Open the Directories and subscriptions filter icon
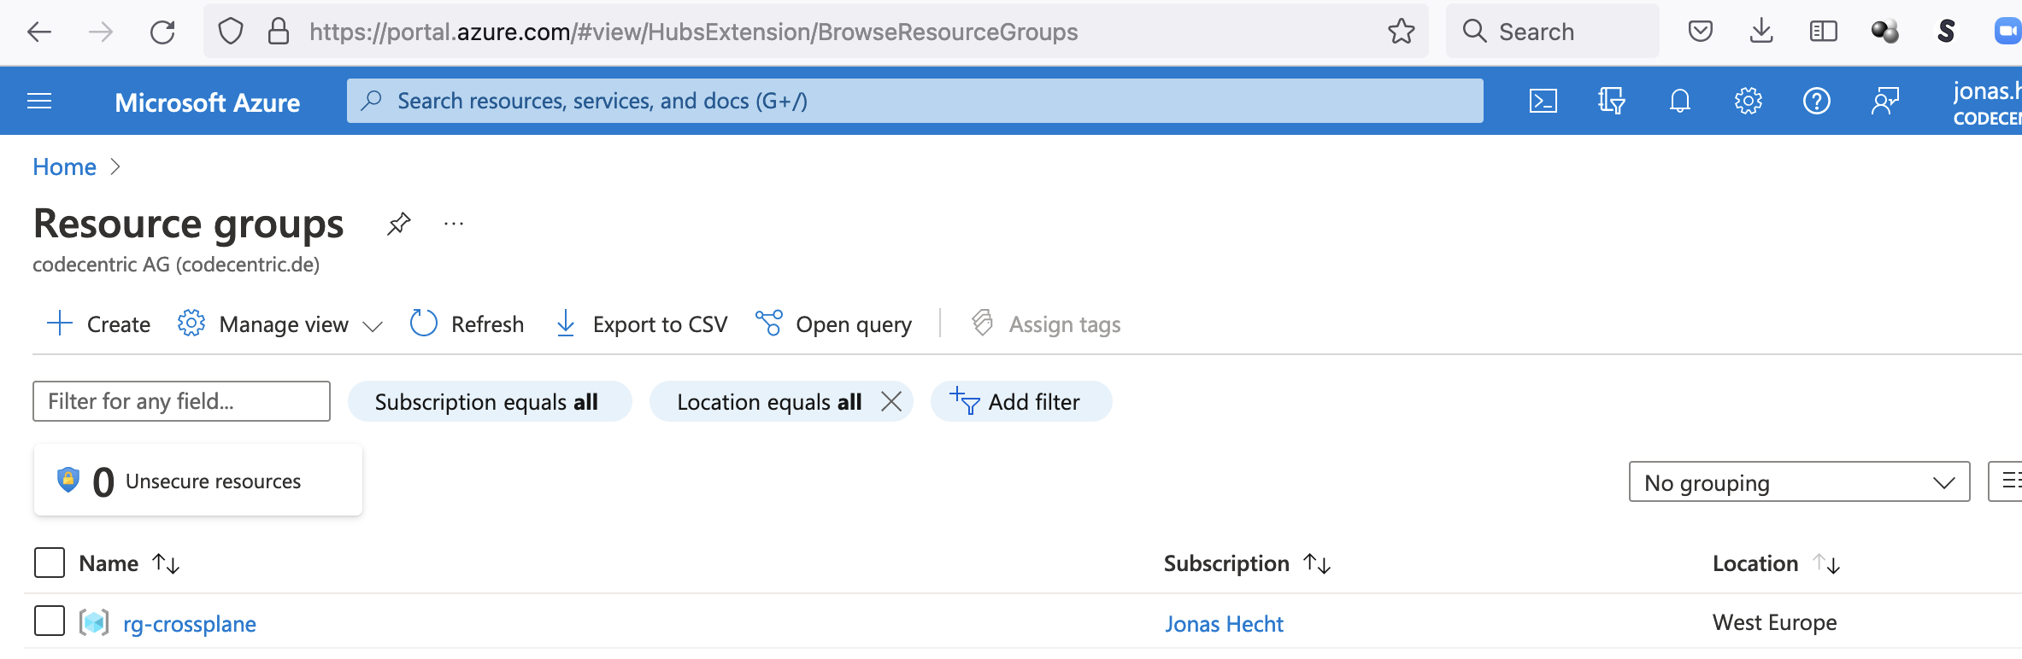Image resolution: width=2022 pixels, height=659 pixels. (x=1611, y=101)
